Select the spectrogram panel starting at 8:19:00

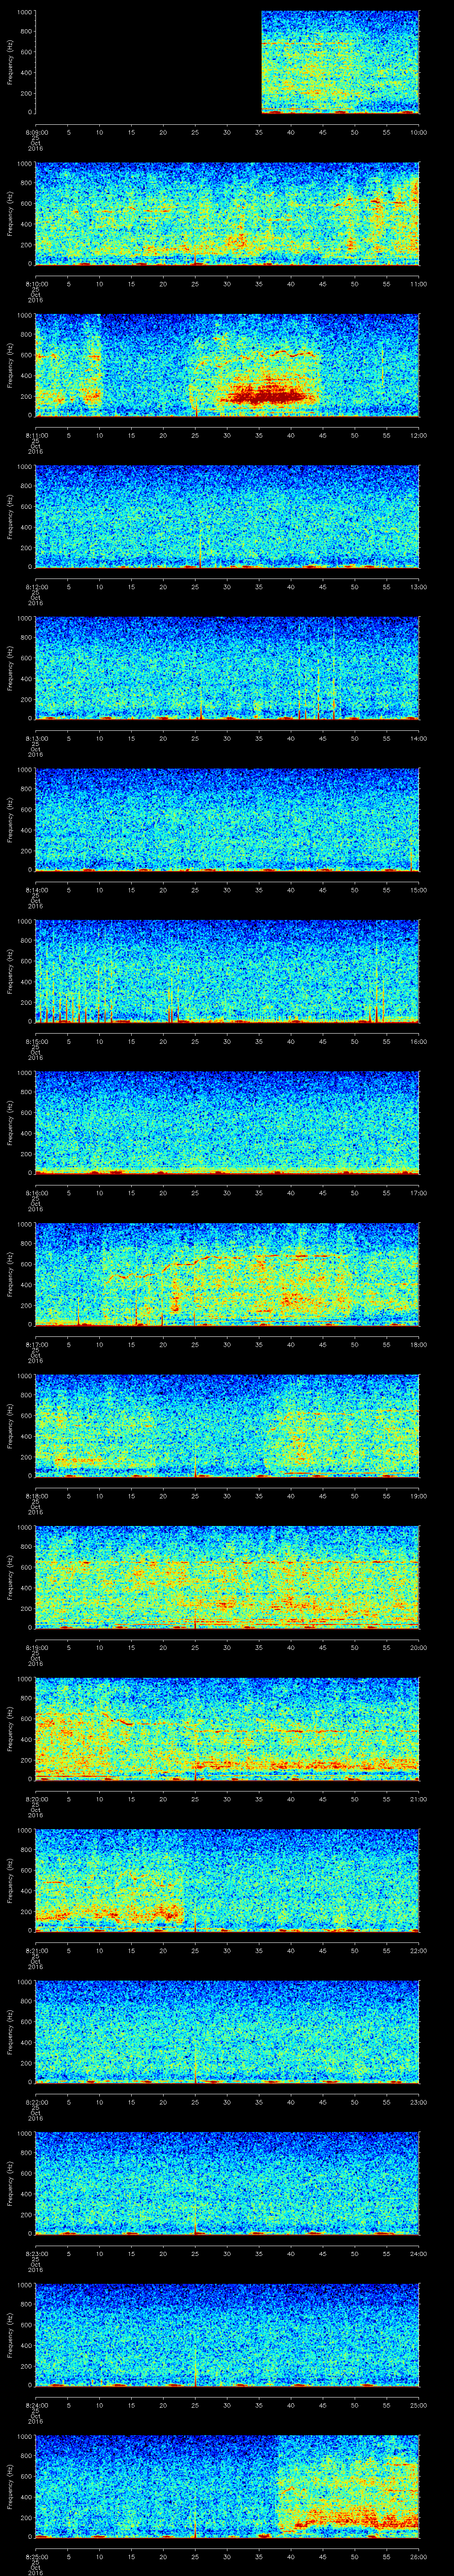pos(227,1577)
